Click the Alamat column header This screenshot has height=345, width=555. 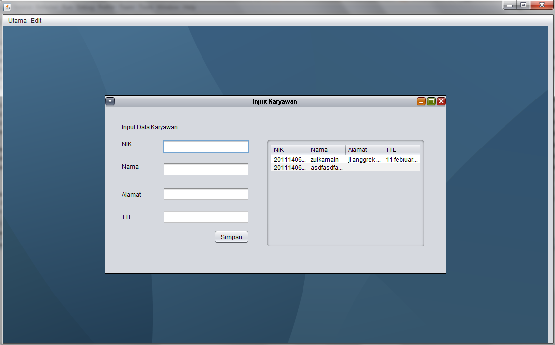[363, 149]
